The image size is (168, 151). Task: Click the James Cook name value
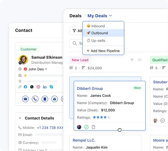tap(101, 96)
